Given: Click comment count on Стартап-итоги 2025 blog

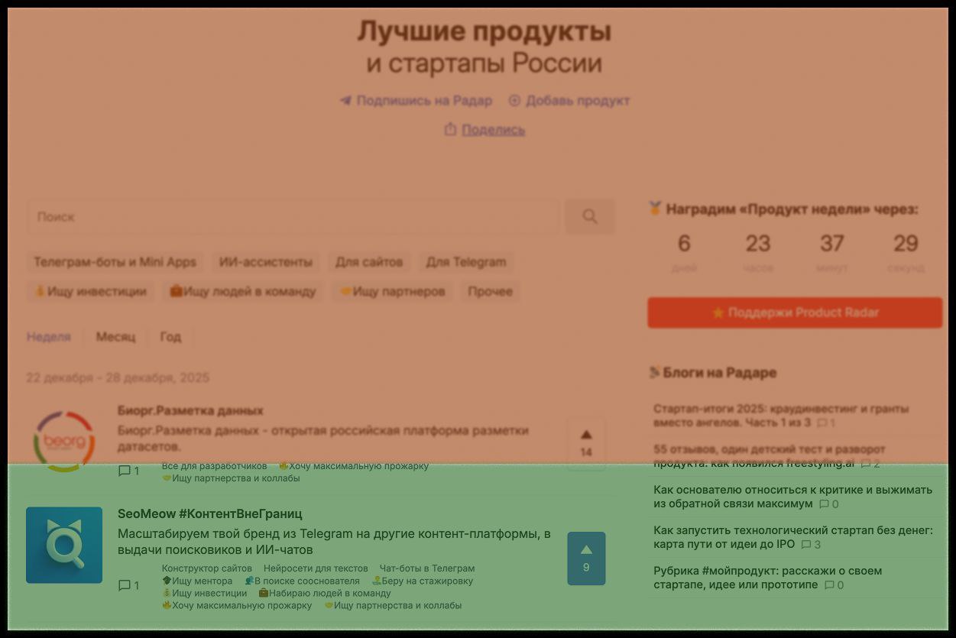Looking at the screenshot, I should (x=826, y=423).
